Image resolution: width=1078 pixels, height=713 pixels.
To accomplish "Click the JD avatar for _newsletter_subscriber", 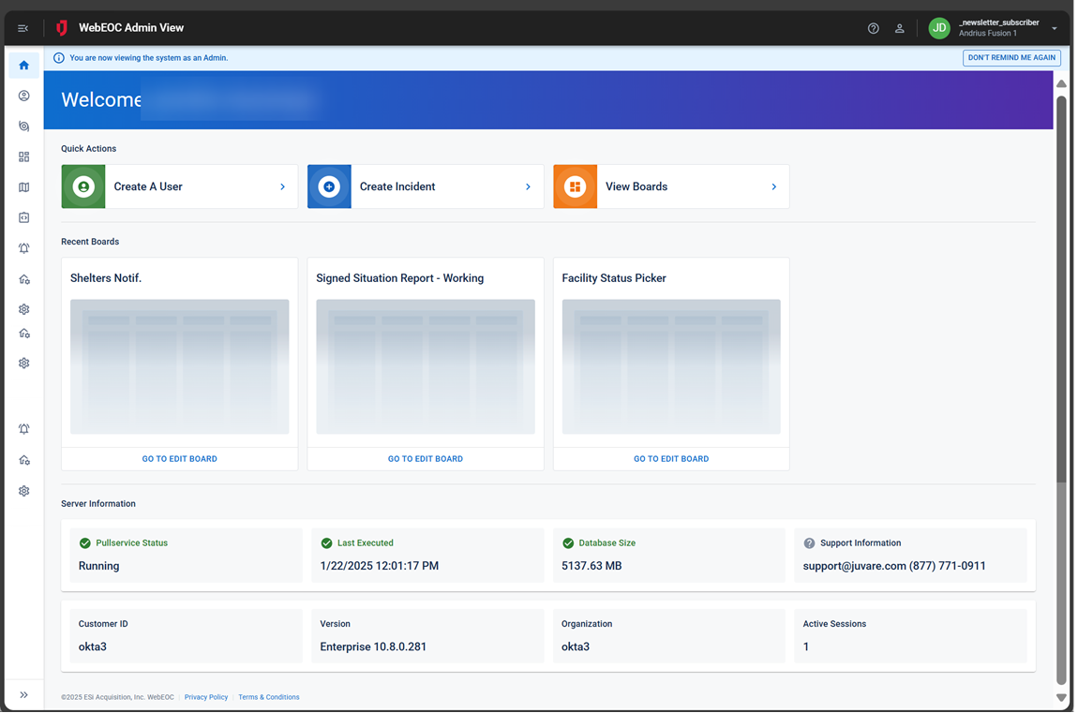I will [938, 28].
